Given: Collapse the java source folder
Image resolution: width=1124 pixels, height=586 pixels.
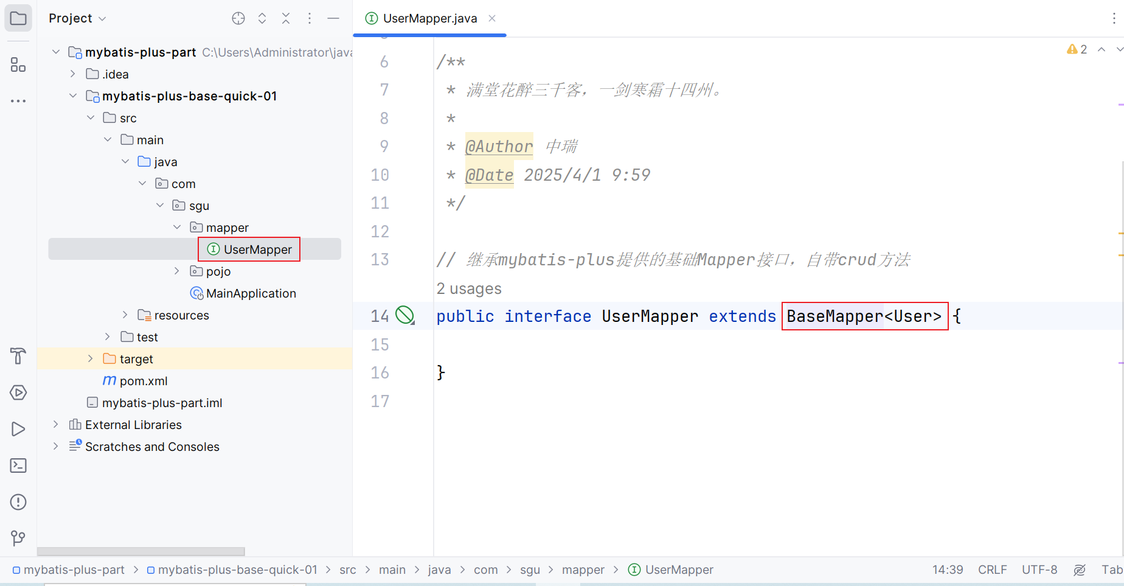Looking at the screenshot, I should point(125,162).
